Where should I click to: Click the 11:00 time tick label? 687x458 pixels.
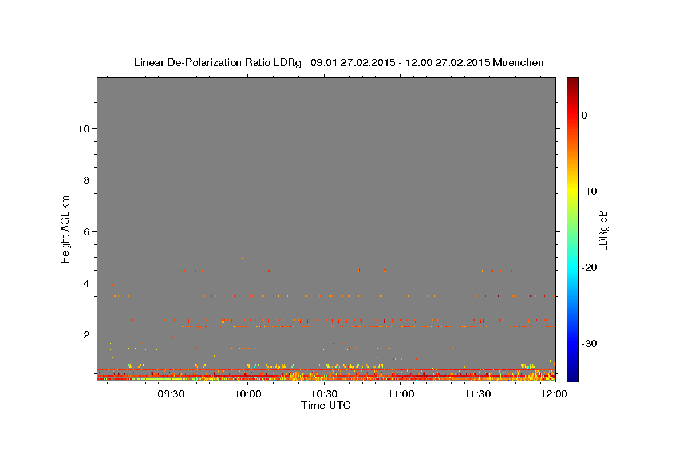point(401,394)
